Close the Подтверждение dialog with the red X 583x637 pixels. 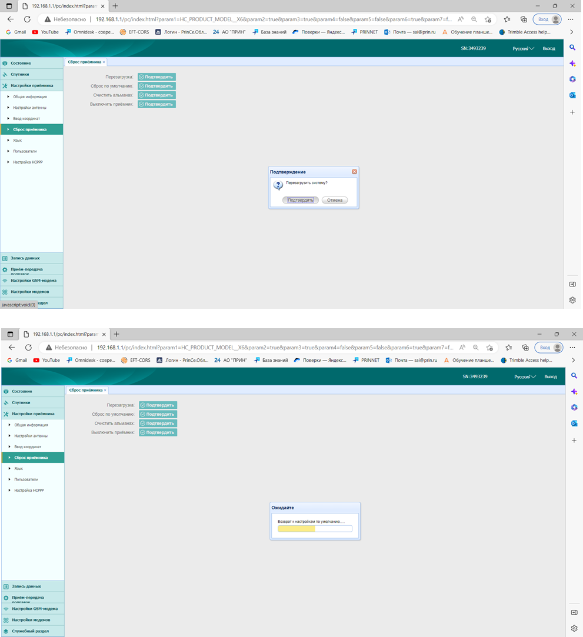coord(354,172)
